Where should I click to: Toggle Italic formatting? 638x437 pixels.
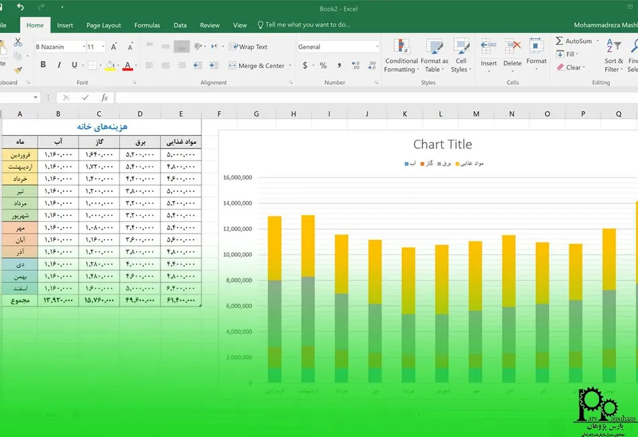(x=58, y=65)
